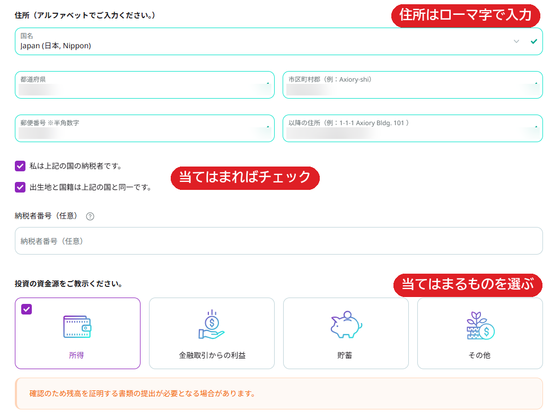Image resolution: width=552 pixels, height=419 pixels.
Task: Select the その他 funding source card
Action: (480, 334)
